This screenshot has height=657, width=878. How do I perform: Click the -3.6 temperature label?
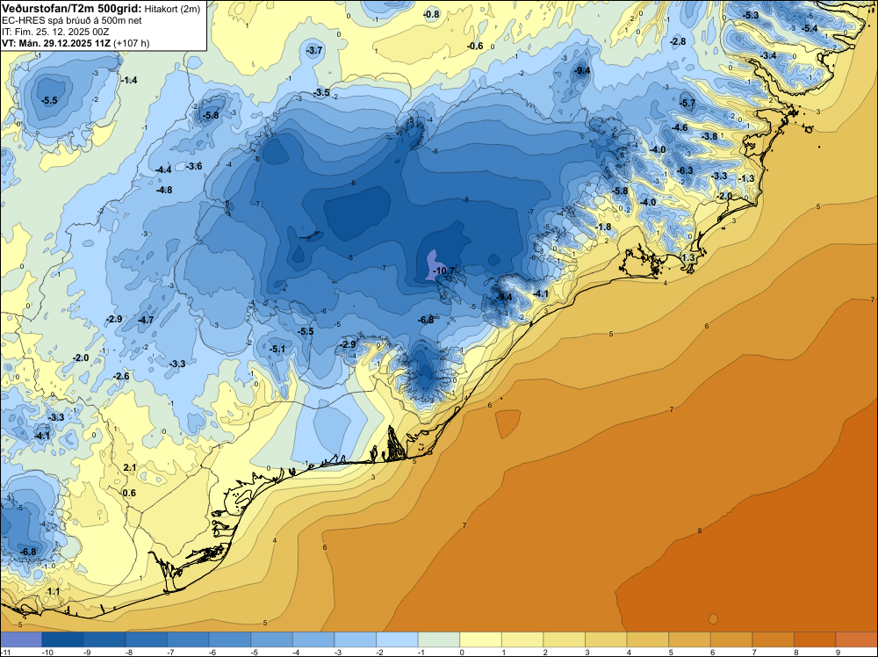[x=194, y=166]
